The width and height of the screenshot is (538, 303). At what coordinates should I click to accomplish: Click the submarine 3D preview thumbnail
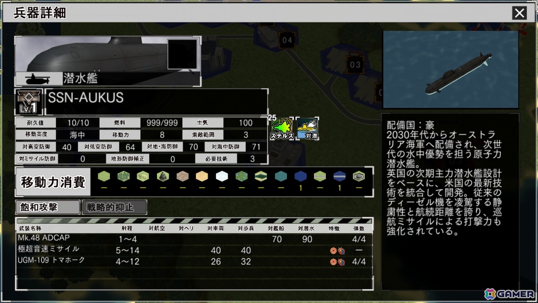[x=451, y=69]
